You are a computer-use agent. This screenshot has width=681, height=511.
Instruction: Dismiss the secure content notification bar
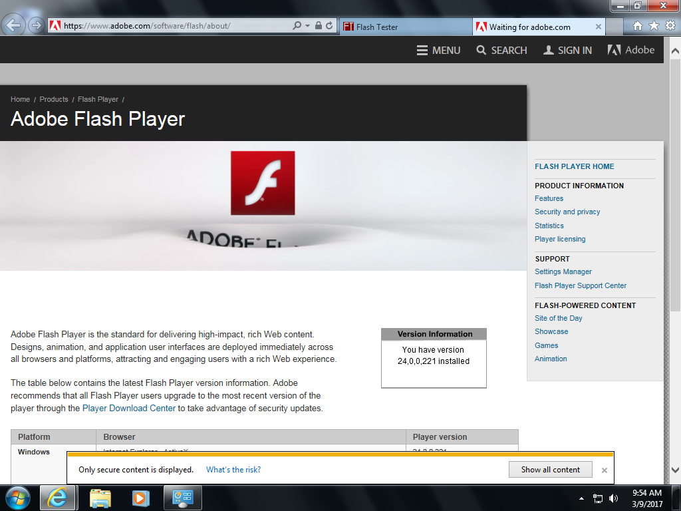click(604, 470)
